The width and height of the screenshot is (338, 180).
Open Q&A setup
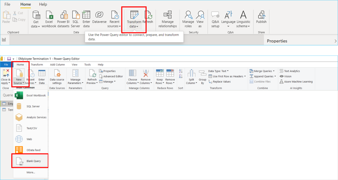(215, 15)
